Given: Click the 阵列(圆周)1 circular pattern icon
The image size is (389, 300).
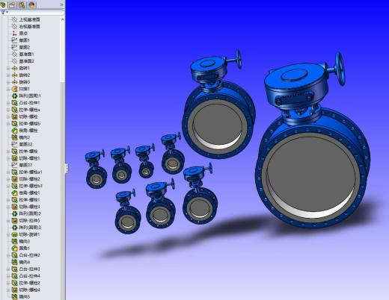Looking at the screenshot, I should click(x=14, y=96).
